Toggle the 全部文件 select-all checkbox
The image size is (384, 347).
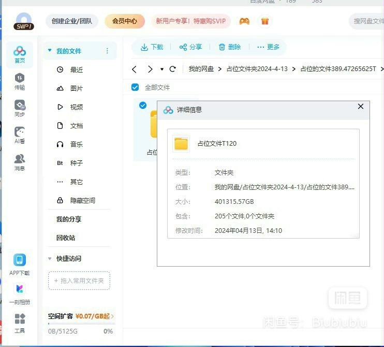click(135, 87)
